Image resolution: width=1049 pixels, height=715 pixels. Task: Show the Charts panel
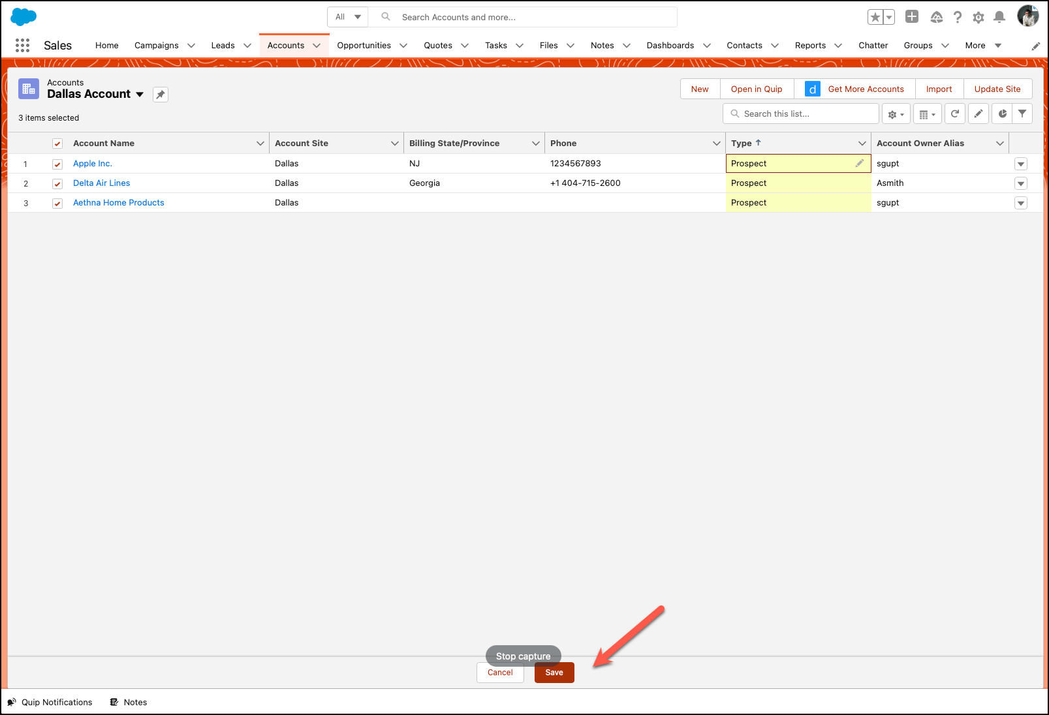click(1003, 114)
